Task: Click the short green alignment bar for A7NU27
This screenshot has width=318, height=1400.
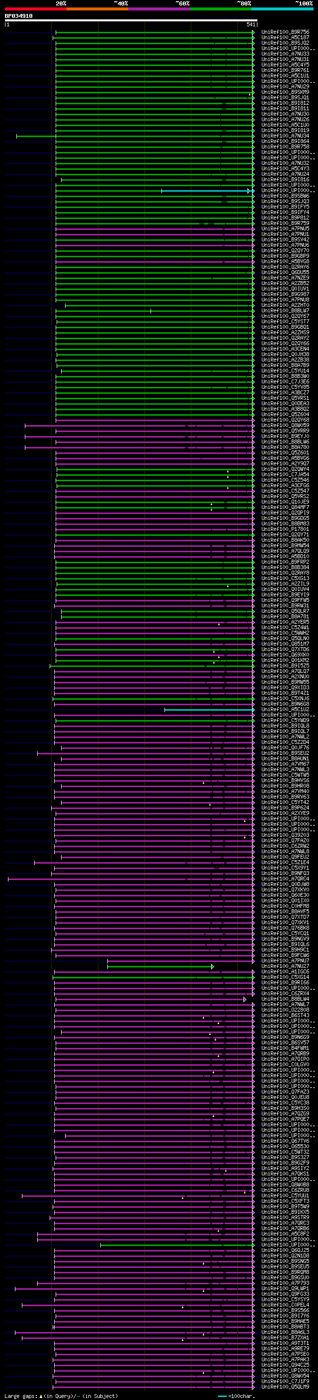Action: pos(160,966)
